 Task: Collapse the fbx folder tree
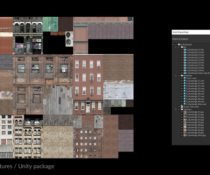[176, 47]
